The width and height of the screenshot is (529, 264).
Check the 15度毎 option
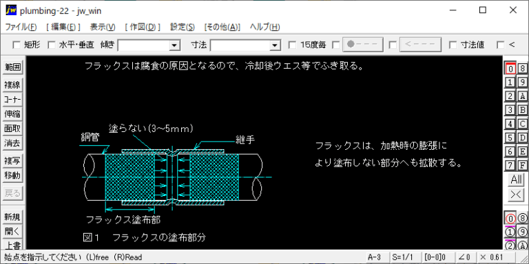(293, 45)
